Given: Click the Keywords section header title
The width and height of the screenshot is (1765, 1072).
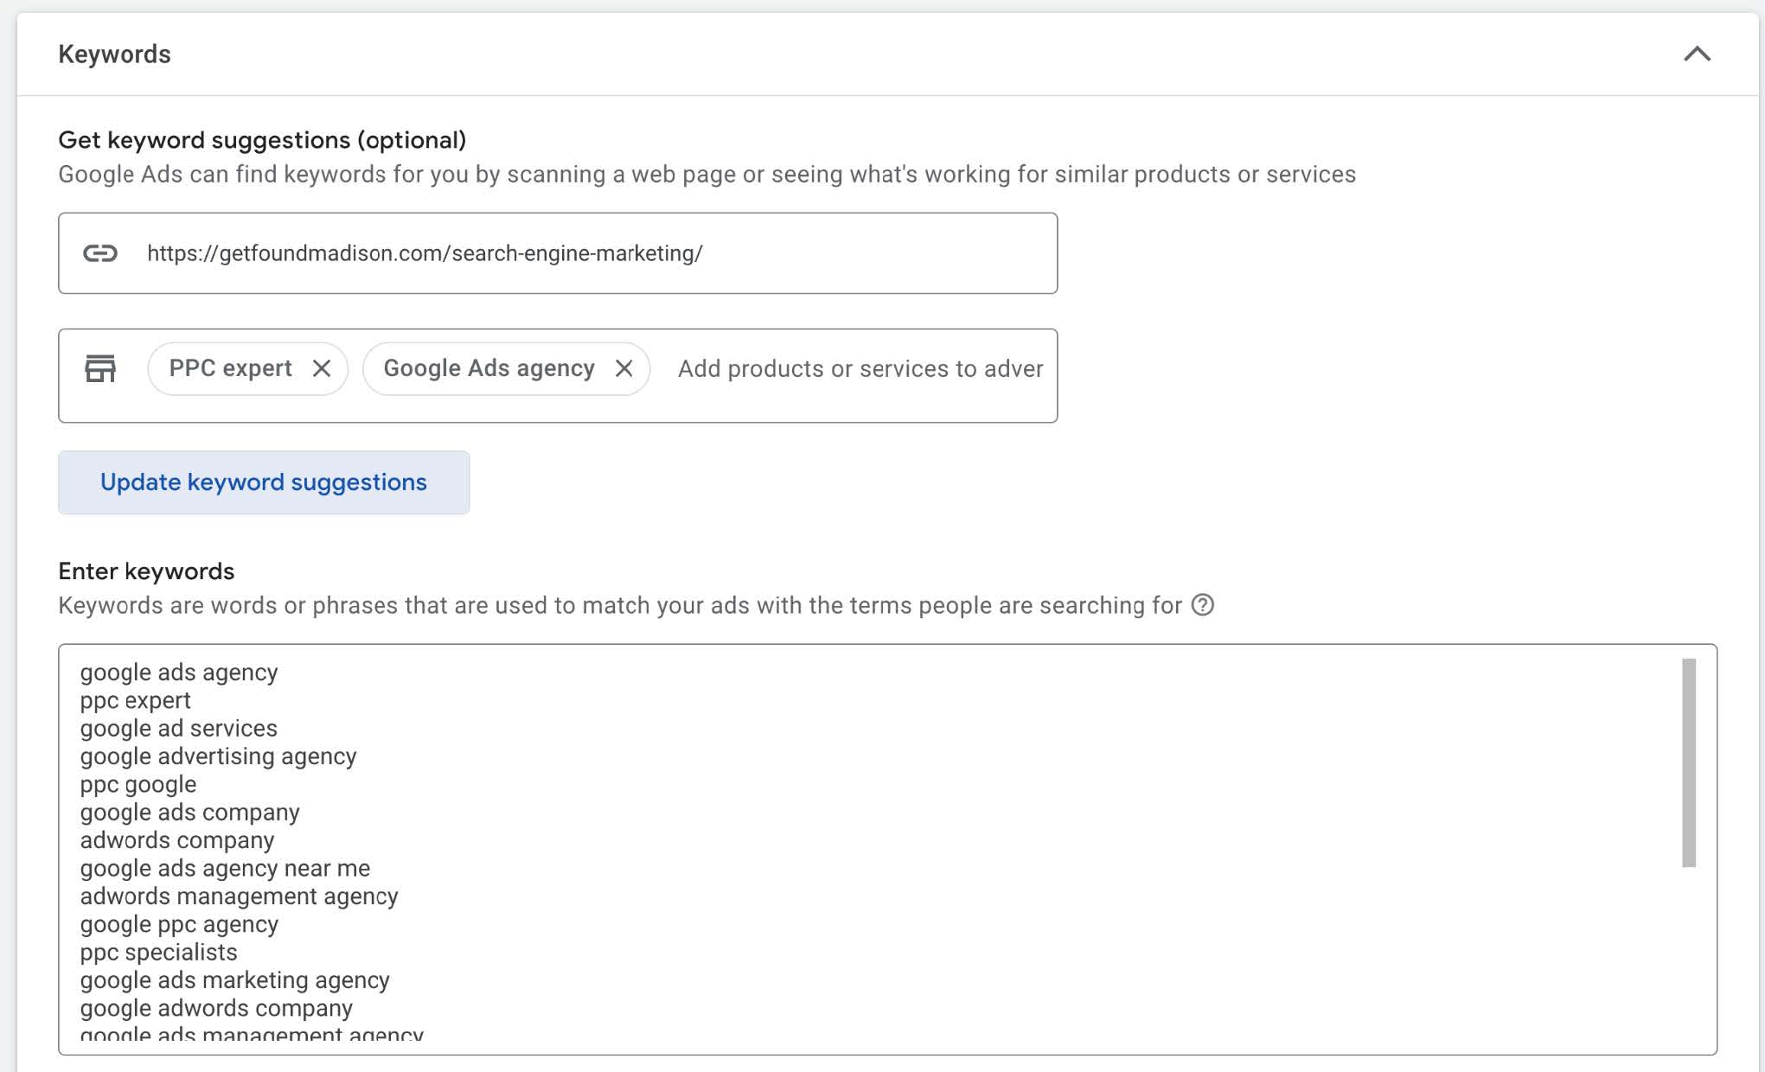Looking at the screenshot, I should [x=114, y=54].
